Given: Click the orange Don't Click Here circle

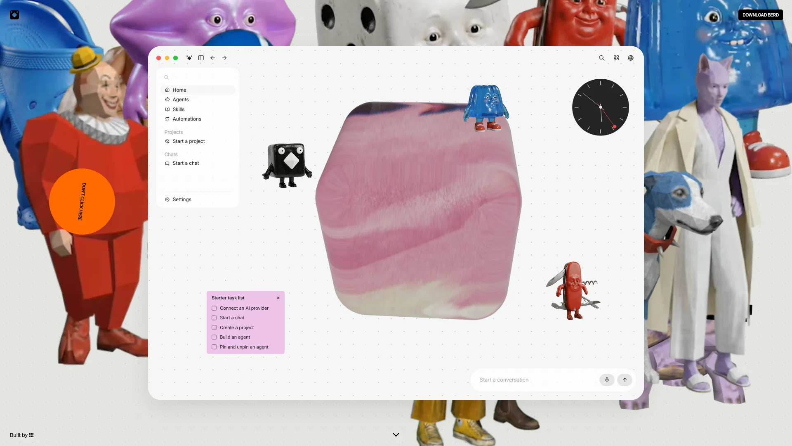Looking at the screenshot, I should (82, 202).
